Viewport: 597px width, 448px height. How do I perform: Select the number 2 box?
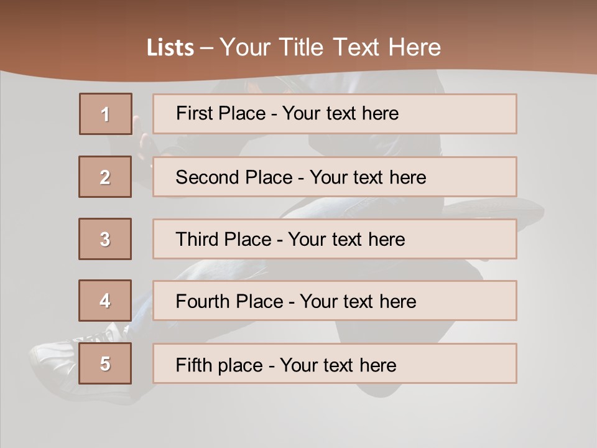pos(105,177)
